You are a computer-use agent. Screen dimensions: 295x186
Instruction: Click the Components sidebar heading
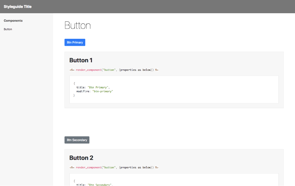point(13,21)
